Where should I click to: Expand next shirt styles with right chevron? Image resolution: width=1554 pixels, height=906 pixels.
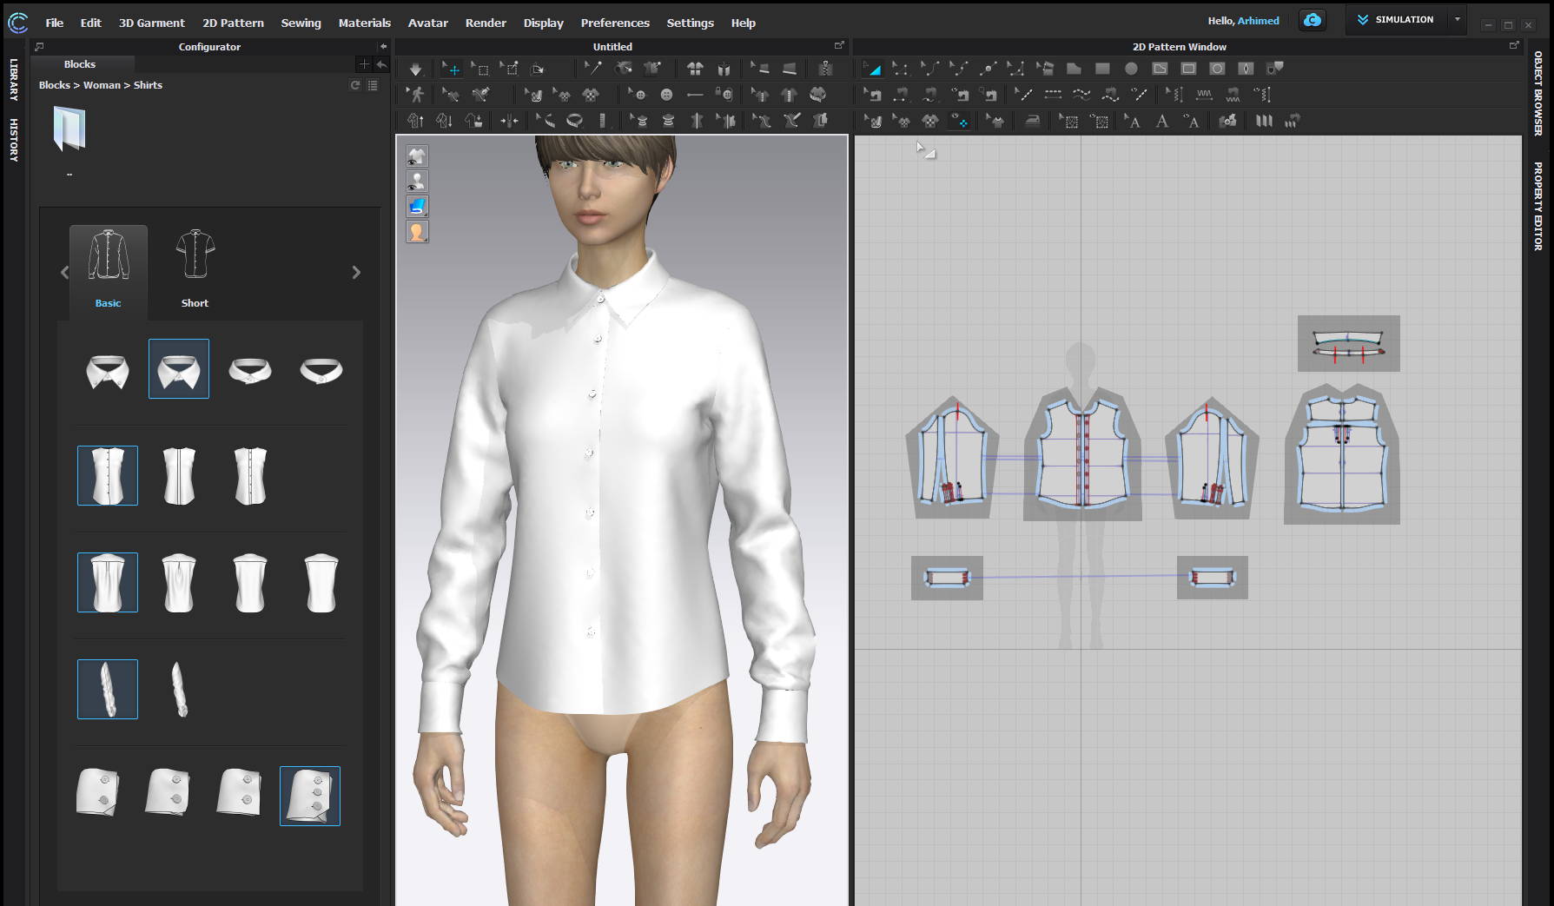[356, 273]
